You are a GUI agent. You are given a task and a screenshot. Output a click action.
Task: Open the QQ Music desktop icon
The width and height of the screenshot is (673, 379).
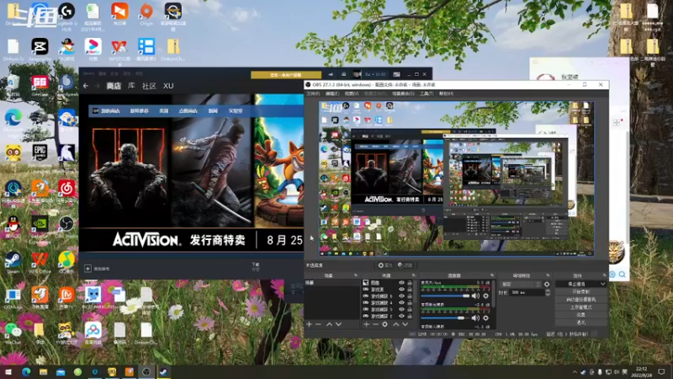point(66,260)
